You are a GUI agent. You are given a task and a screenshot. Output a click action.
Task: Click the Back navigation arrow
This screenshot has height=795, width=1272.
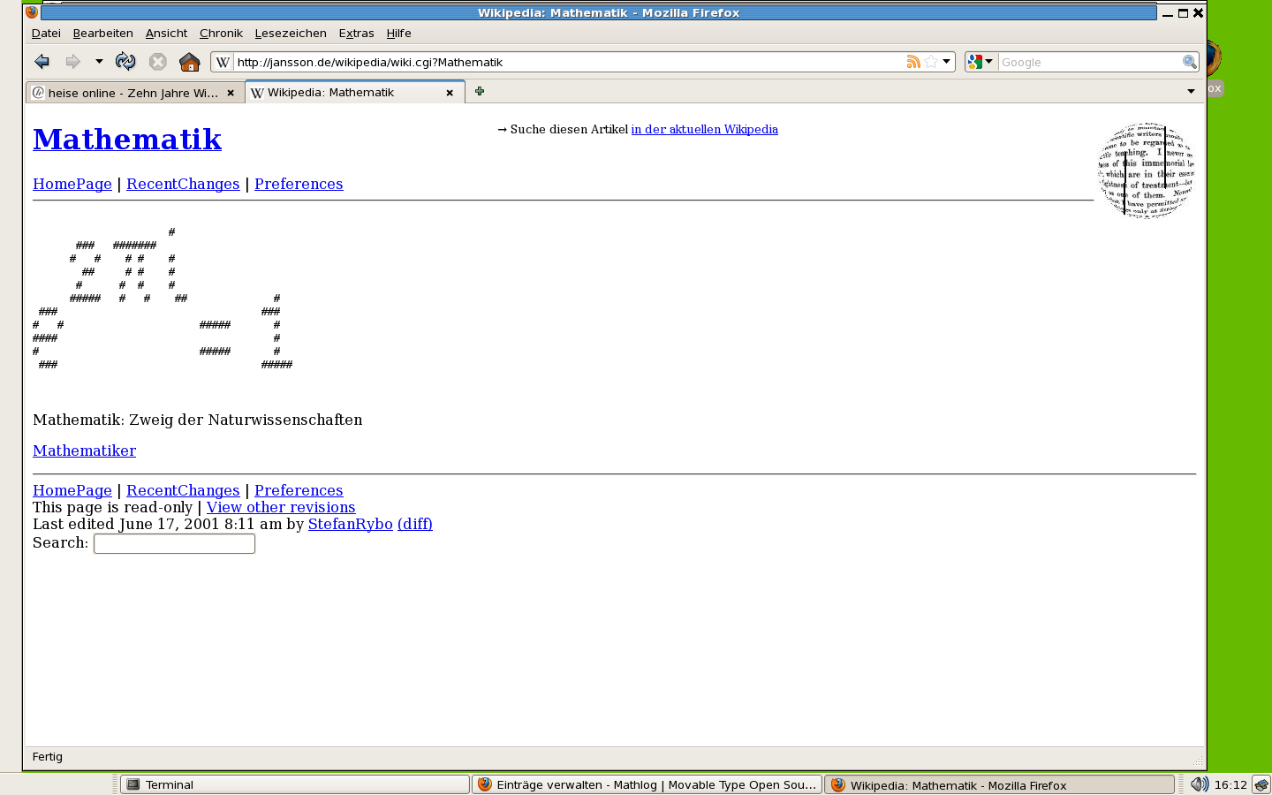42,62
